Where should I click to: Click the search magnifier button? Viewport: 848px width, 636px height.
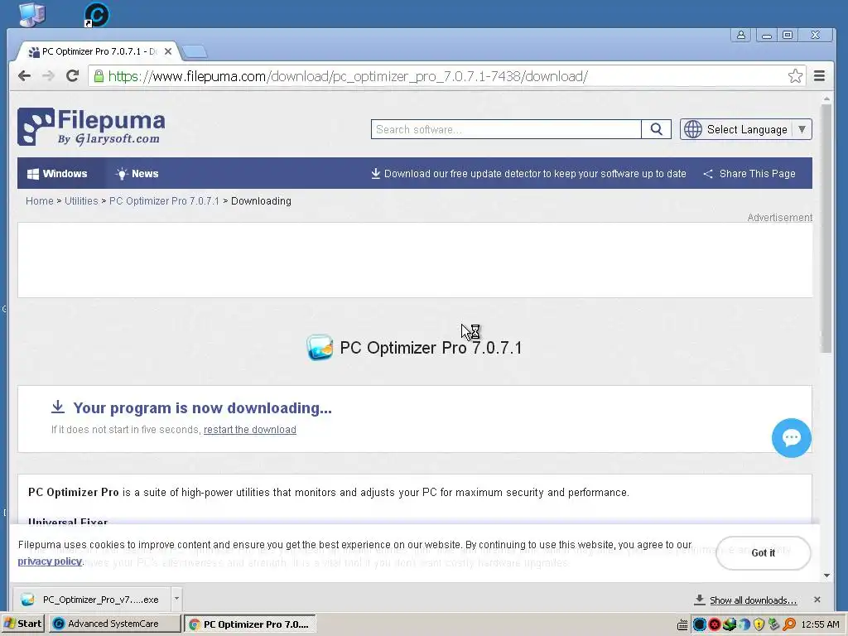[x=656, y=129]
